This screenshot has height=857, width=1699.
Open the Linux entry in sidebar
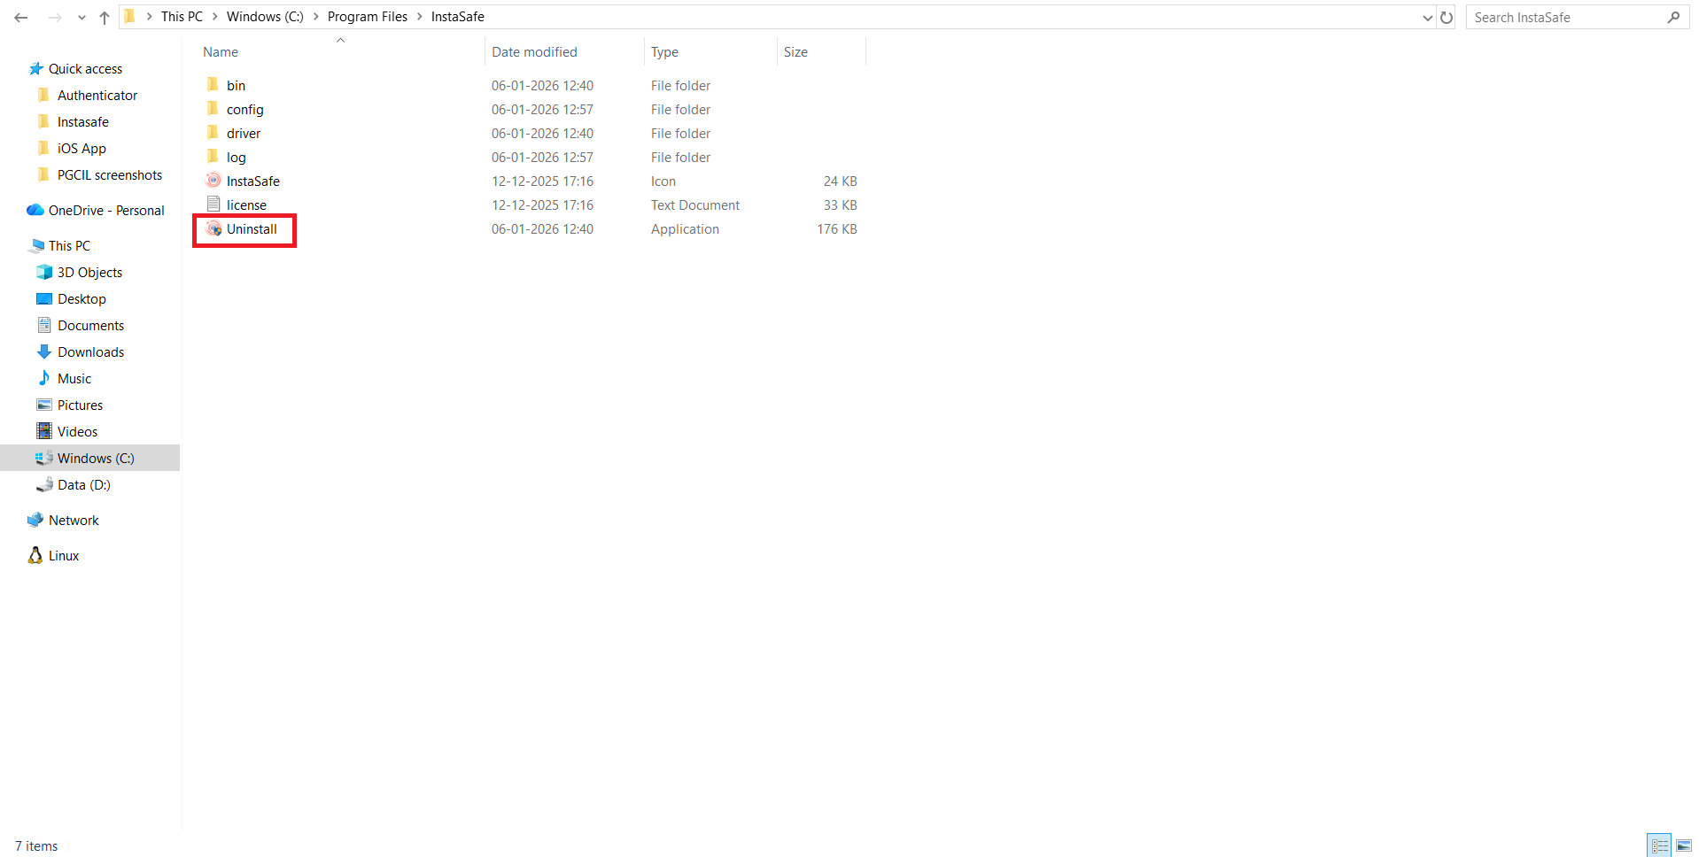point(64,556)
